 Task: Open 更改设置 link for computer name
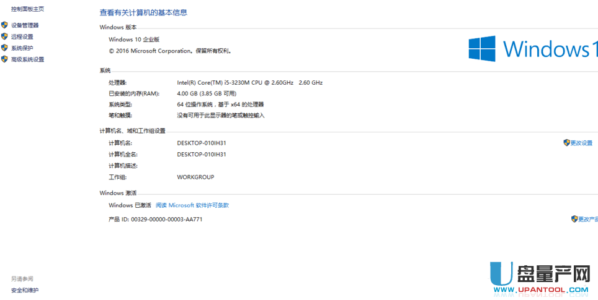(x=582, y=144)
